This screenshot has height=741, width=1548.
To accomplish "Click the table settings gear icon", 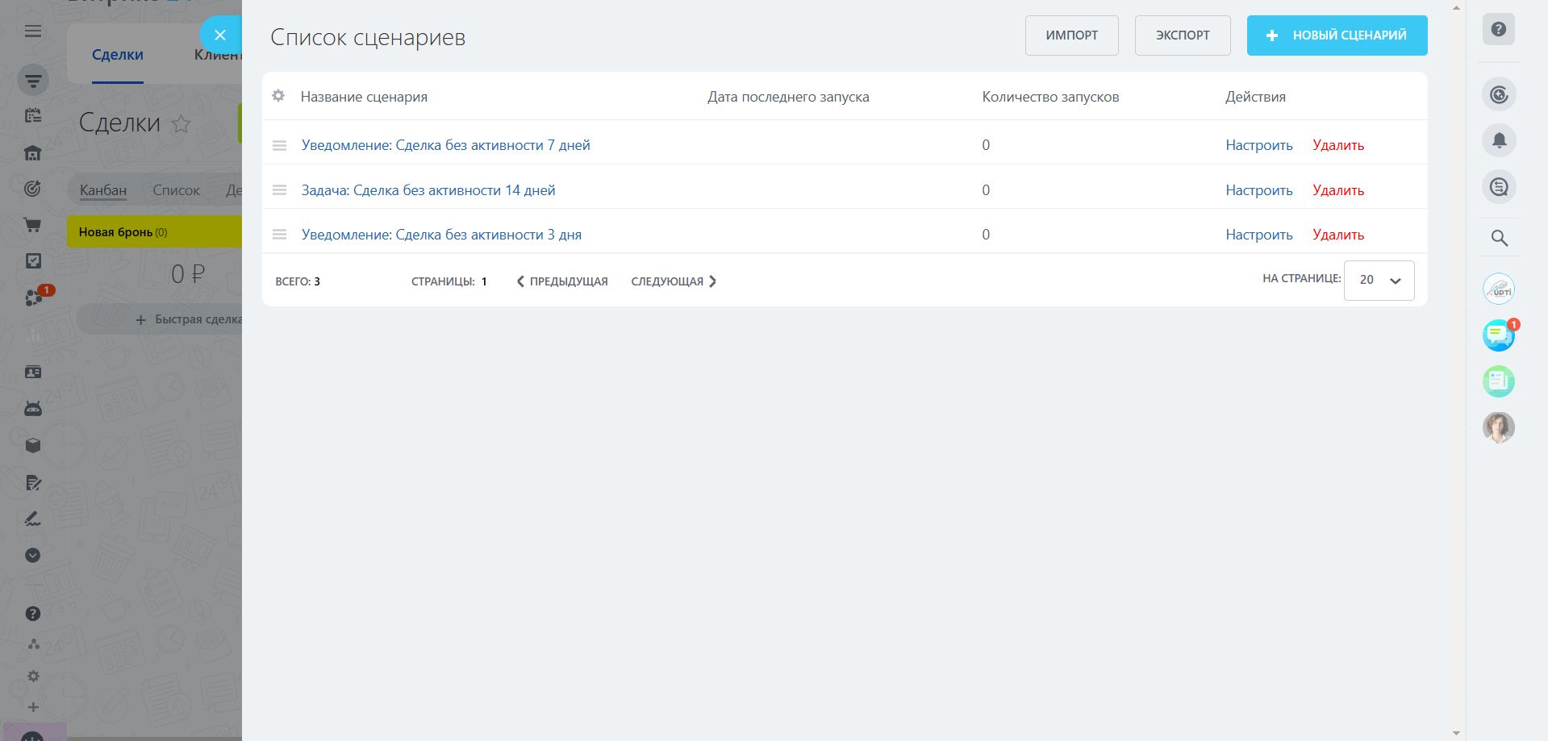I will tap(278, 96).
